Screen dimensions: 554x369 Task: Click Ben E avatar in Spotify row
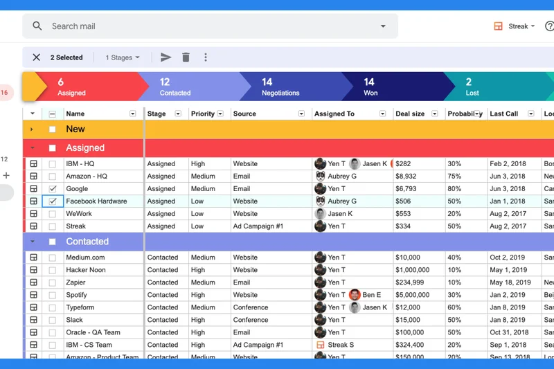pos(355,295)
